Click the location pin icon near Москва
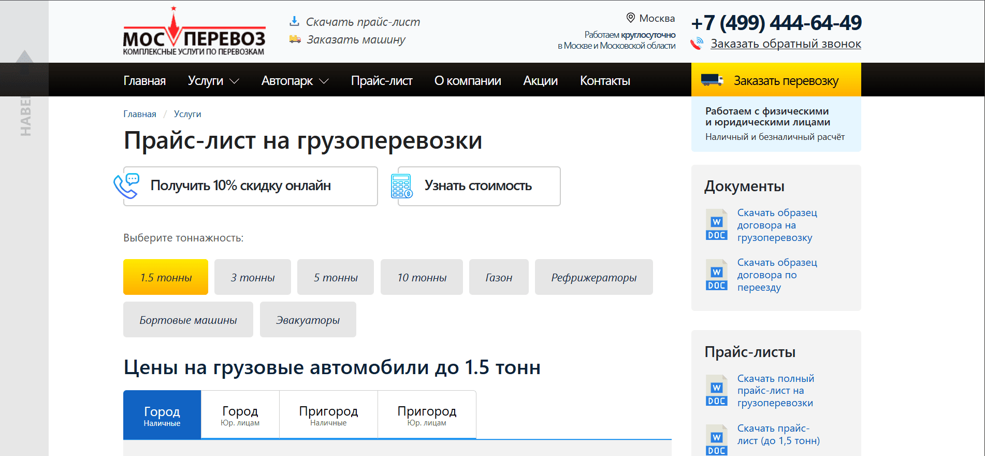Viewport: 985px width, 456px height. coord(630,18)
